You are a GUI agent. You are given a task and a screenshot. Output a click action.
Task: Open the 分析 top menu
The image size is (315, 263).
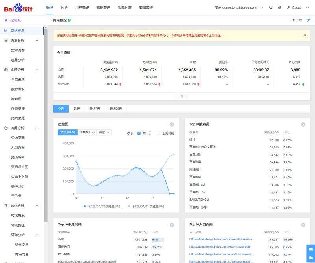pos(64,8)
